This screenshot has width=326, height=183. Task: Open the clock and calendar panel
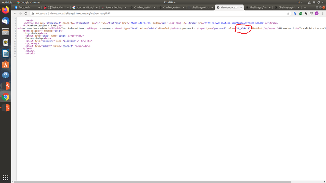coord(170,2)
